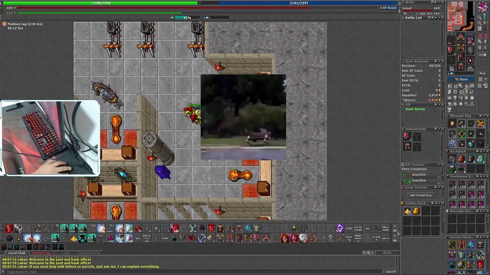The width and height of the screenshot is (490, 275).
Task: Click the minimap view
Action: tap(461, 16)
